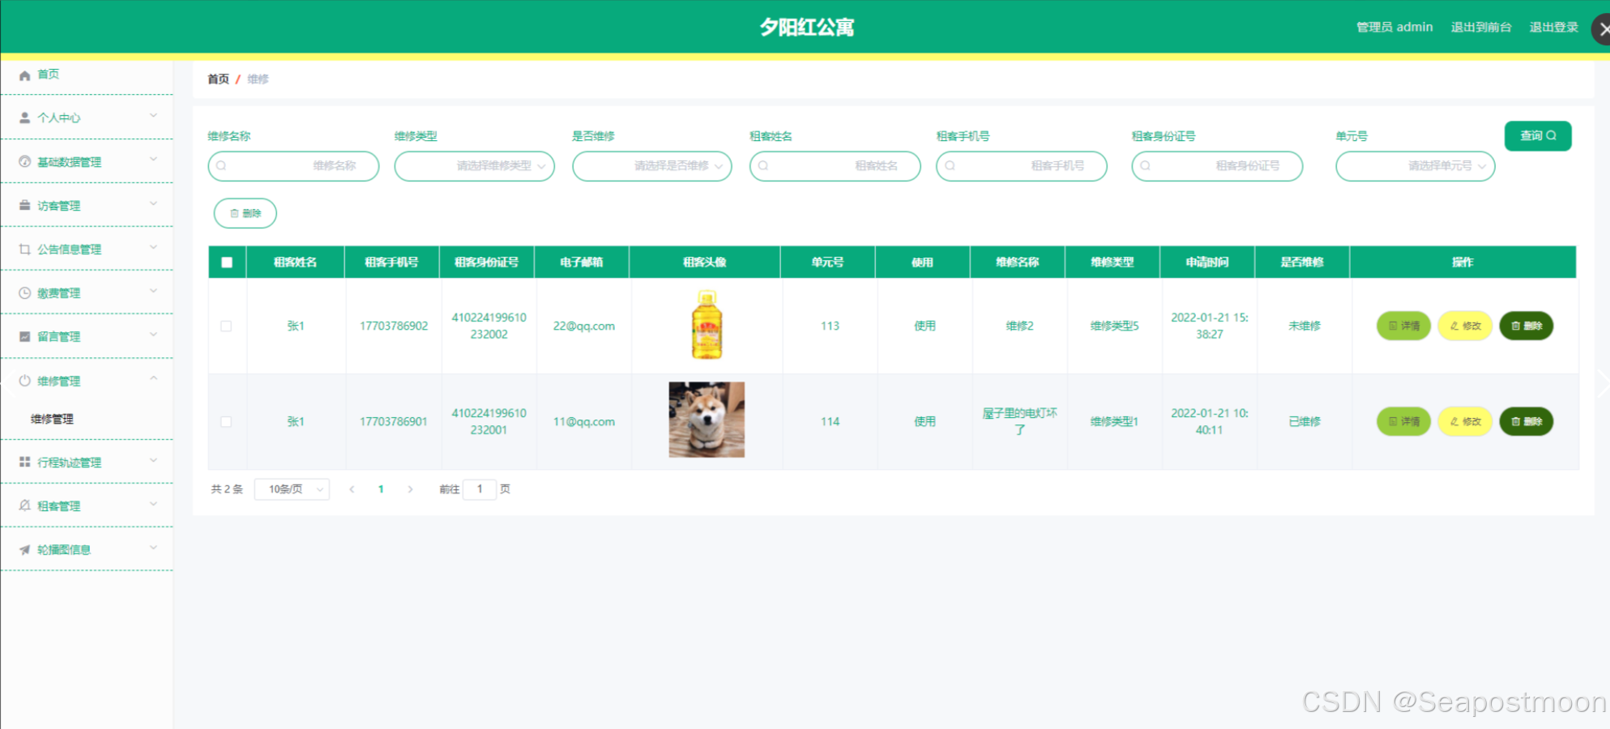The image size is (1610, 729).
Task: Click 退出到前台 in the top navbar
Action: point(1481,27)
